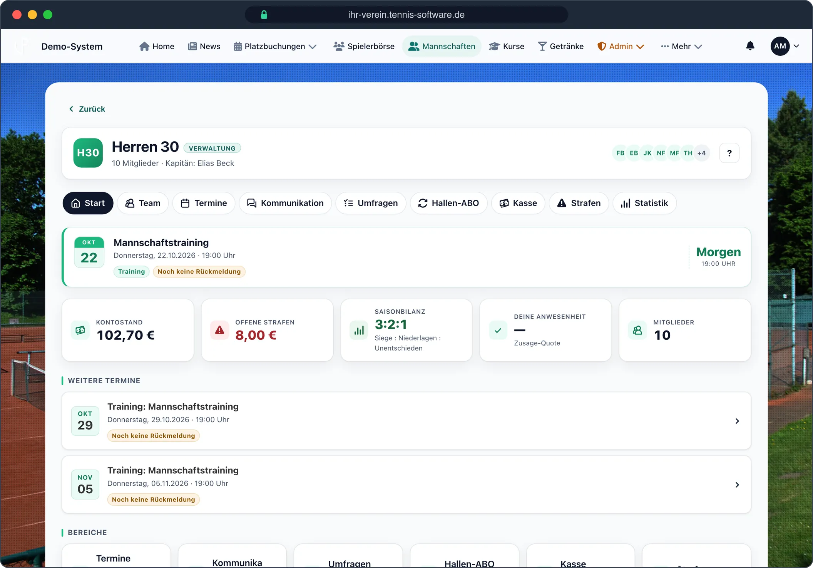Open Getränke in the navigation bar
813x568 pixels.
pyautogui.click(x=561, y=46)
